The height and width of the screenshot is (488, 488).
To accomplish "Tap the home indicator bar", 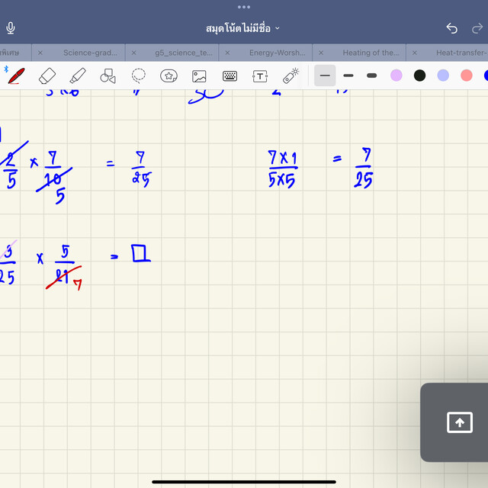I will point(244,482).
